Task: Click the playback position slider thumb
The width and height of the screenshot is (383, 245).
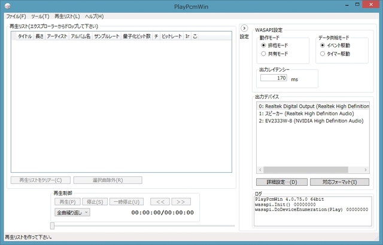Action: click(x=53, y=225)
